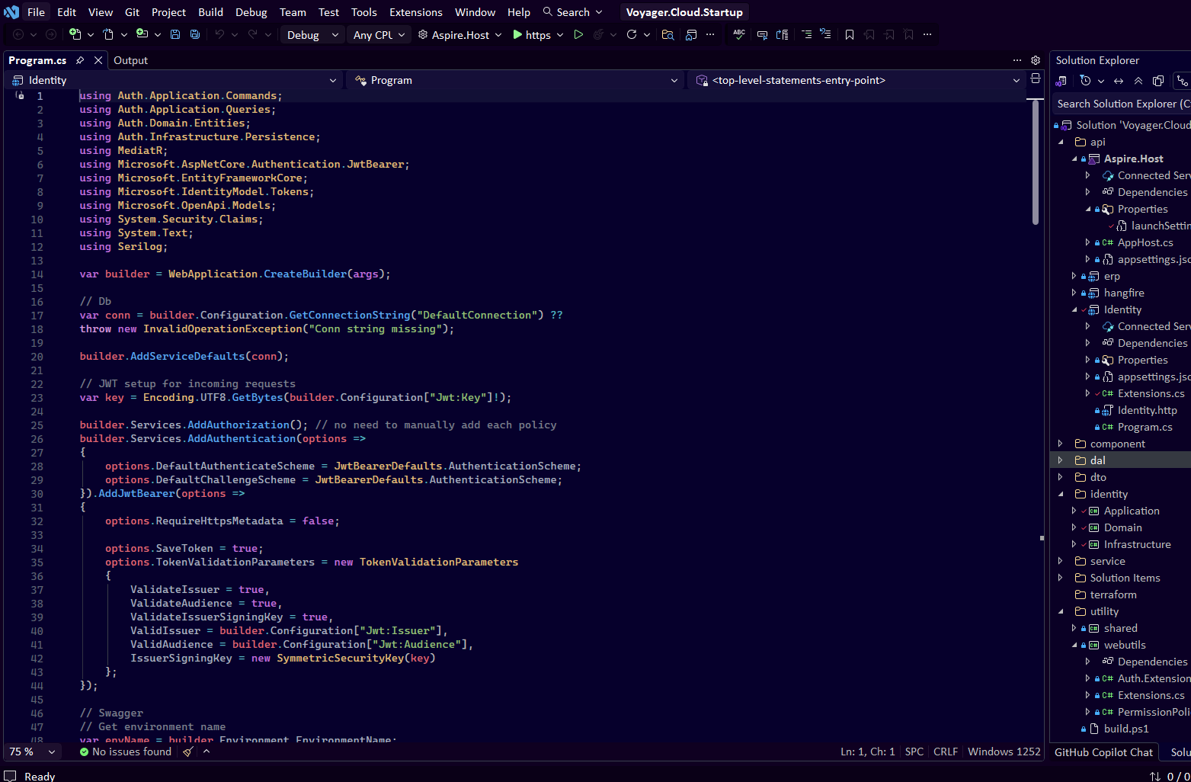Viewport: 1191px width, 782px height.
Task: Expand the dal folder in Solution Explorer
Action: (1060, 460)
